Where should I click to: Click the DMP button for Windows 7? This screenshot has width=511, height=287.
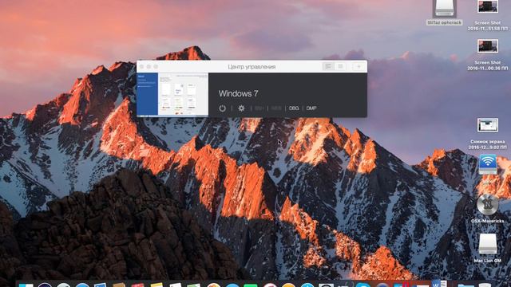(311, 108)
